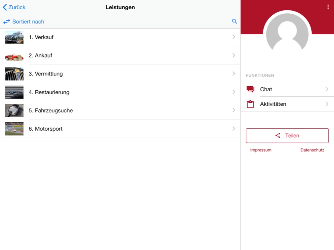Expand the Chat row chevron

coord(327,89)
